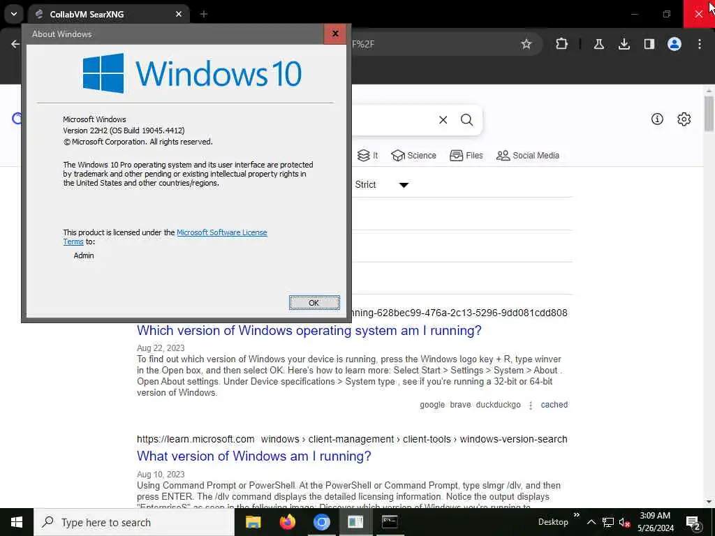The image size is (715, 536).
Task: Click the 'brave' engine label
Action: [x=460, y=405]
